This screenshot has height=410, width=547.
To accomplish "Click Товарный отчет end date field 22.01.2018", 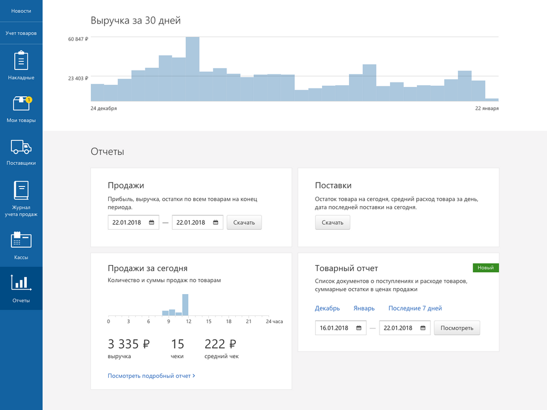I will coord(405,327).
